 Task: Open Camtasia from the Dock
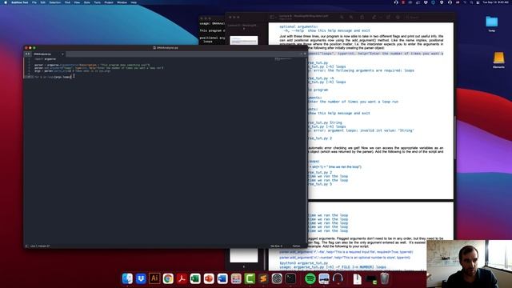(x=250, y=278)
